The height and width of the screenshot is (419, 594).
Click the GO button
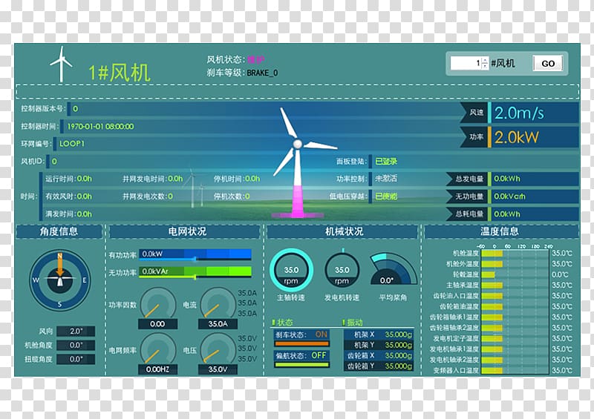pos(548,63)
